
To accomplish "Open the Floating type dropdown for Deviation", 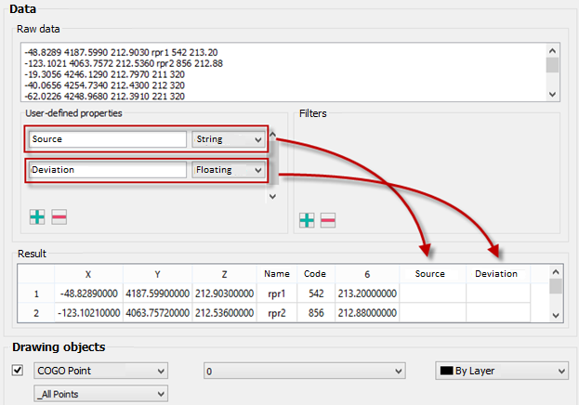I will point(229,170).
